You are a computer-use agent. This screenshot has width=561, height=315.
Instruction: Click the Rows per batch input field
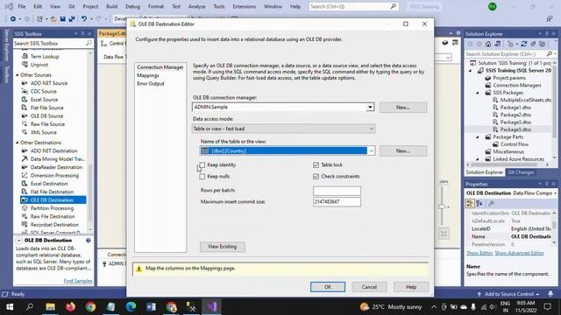[337, 191]
